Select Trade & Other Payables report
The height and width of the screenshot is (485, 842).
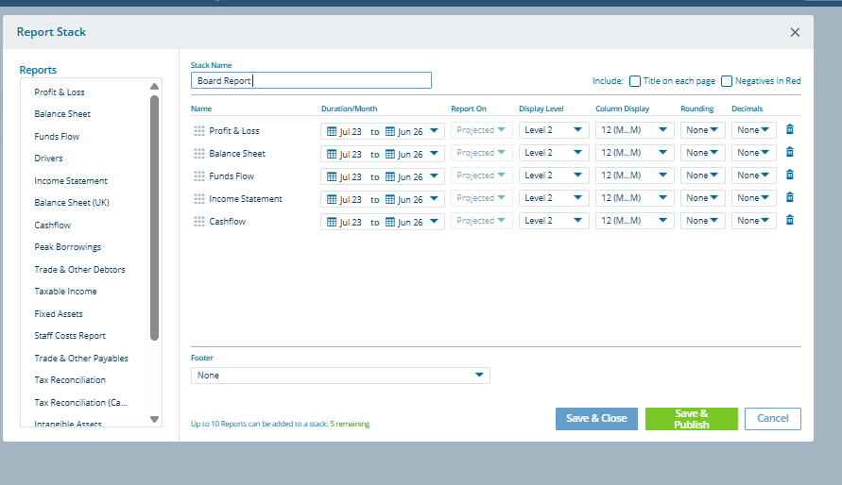[x=81, y=358]
